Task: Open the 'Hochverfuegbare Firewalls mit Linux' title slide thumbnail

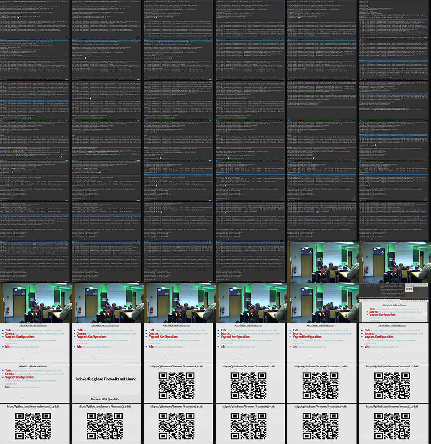Action: [106, 383]
